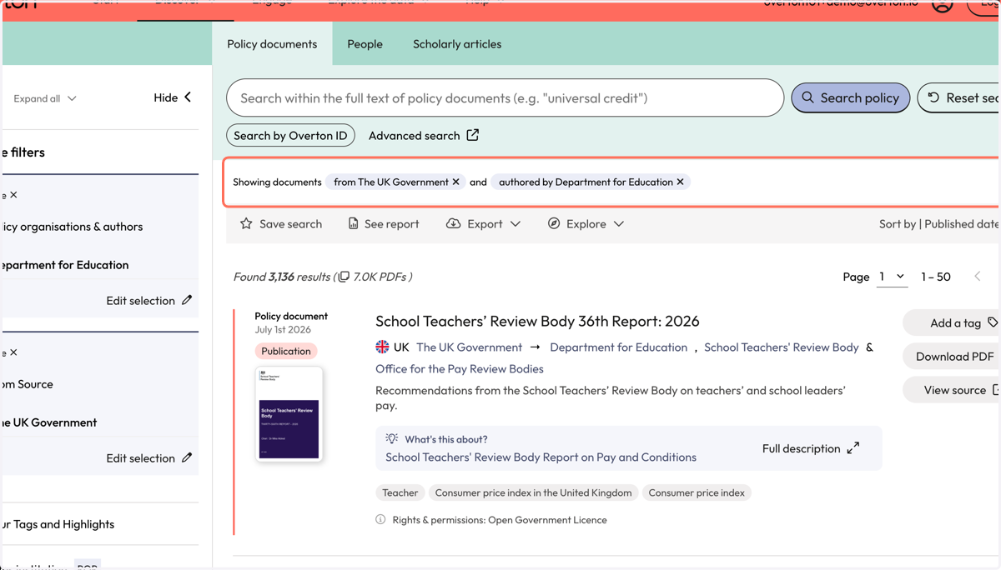The height and width of the screenshot is (570, 1001).
Task: Open The UK Government source link
Action: (x=469, y=347)
